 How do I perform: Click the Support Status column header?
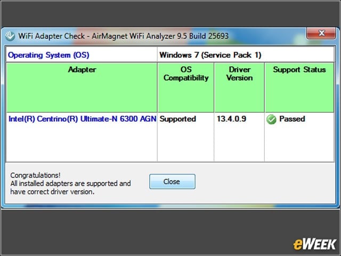tap(299, 87)
